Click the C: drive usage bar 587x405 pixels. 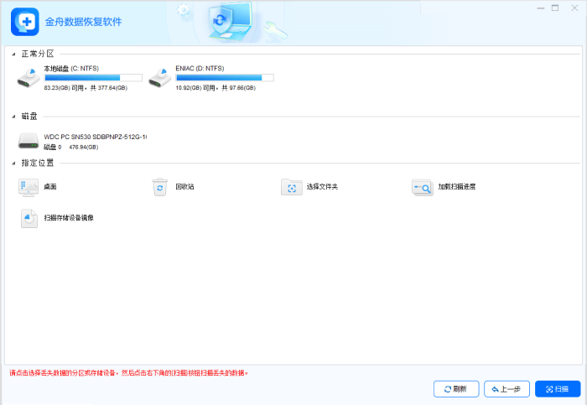[x=92, y=77]
